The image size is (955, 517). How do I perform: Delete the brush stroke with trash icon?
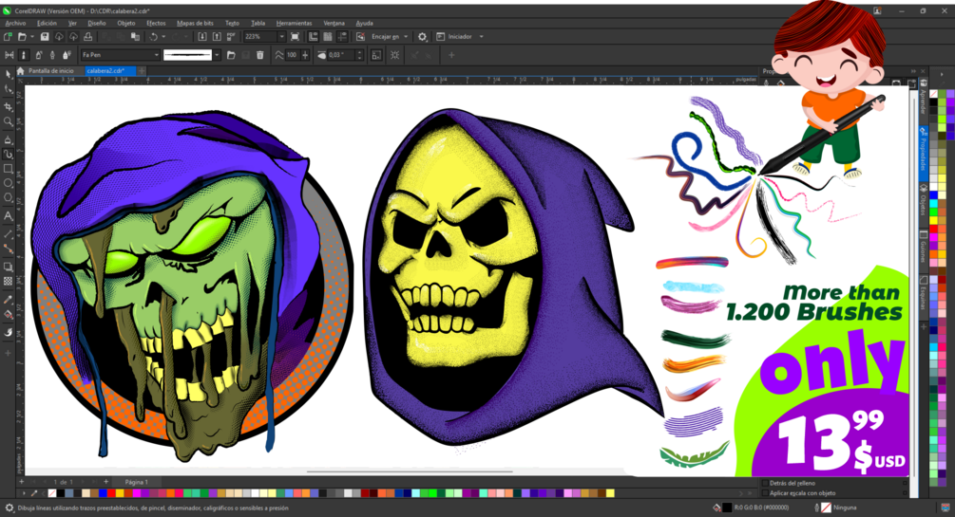[x=260, y=55]
